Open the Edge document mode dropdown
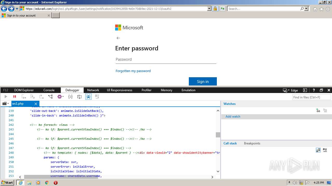The image size is (332, 186). tap(290, 90)
